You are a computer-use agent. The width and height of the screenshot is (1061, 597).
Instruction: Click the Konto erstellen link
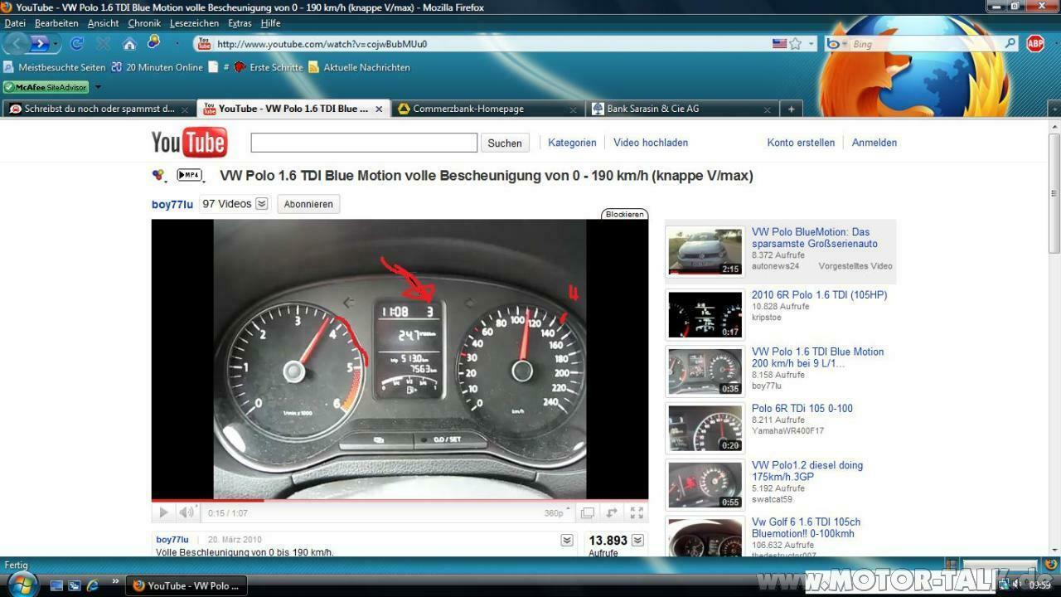pos(801,143)
